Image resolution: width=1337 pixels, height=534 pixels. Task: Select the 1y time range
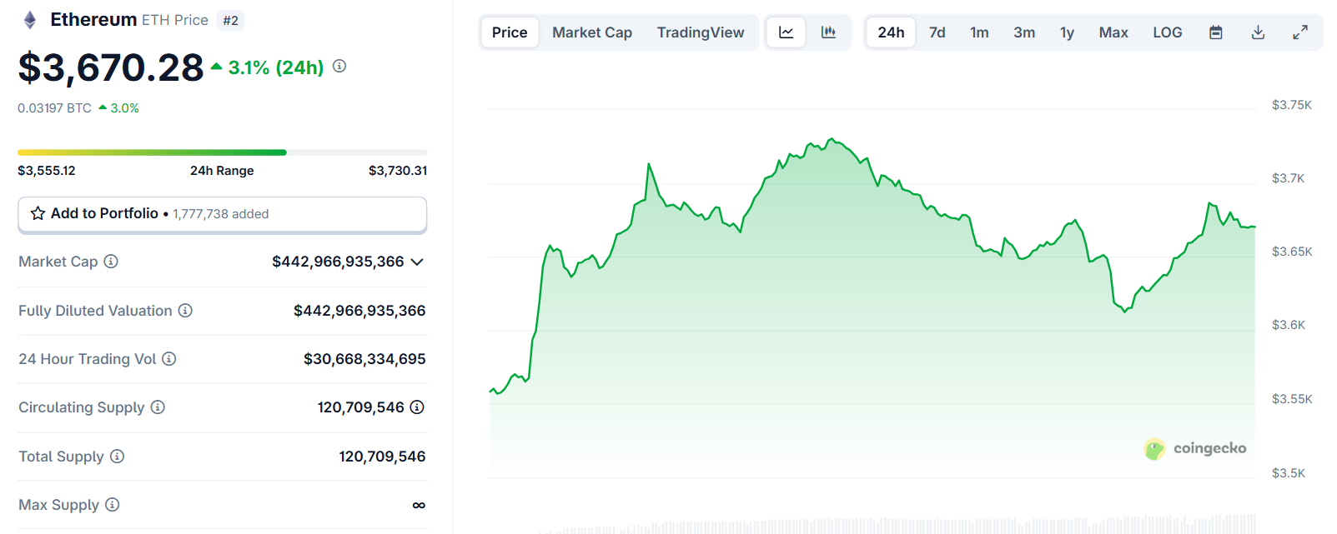pos(1067,32)
